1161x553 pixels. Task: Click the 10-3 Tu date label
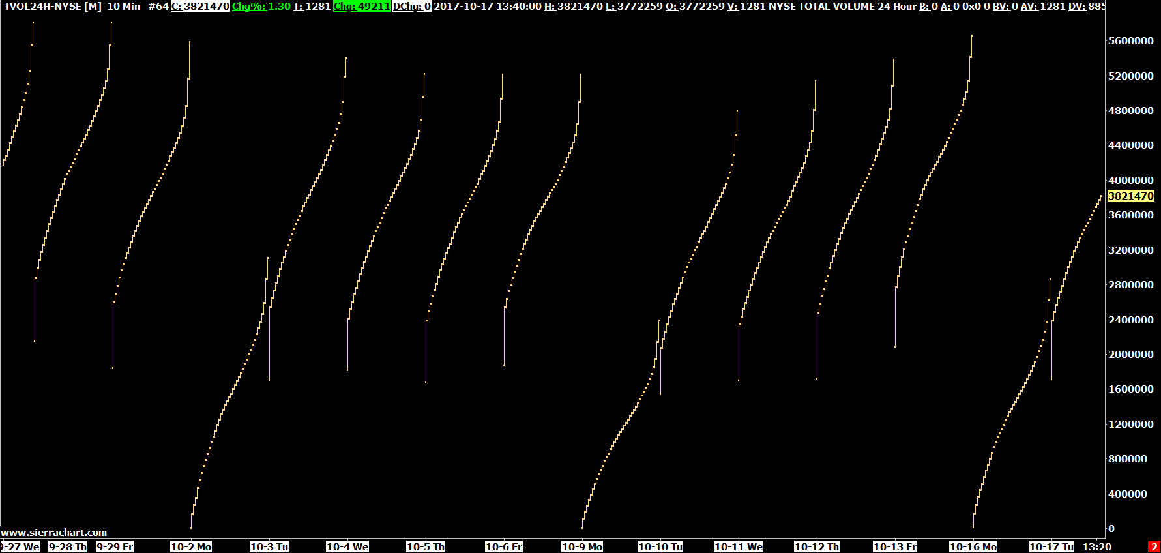pyautogui.click(x=269, y=546)
